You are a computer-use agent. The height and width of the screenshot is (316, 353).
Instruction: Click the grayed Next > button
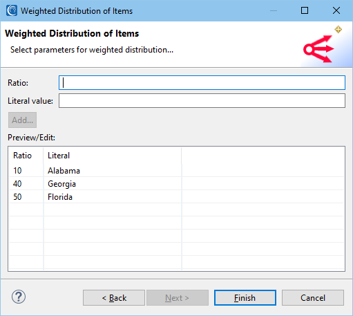tap(178, 298)
